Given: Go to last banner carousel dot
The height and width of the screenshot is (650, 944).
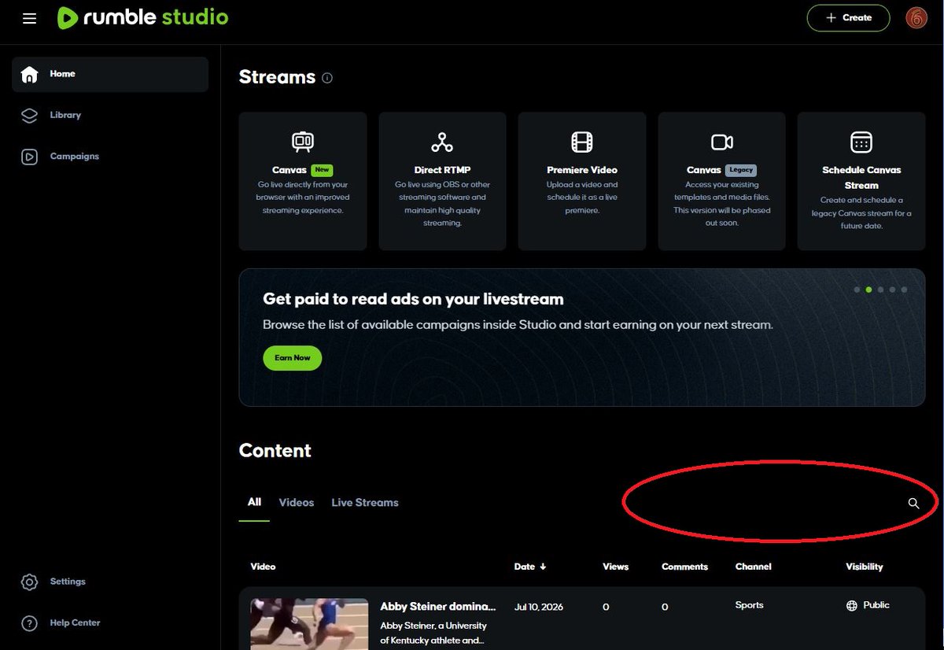Looking at the screenshot, I should pyautogui.click(x=904, y=290).
